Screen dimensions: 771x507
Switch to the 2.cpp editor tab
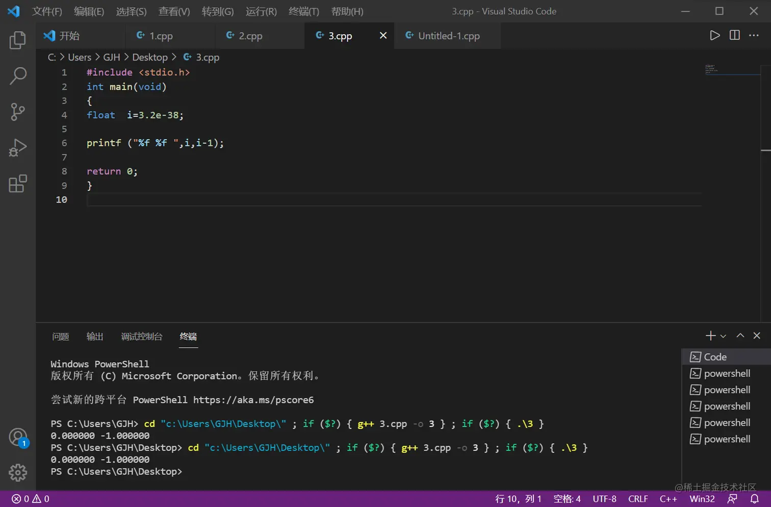coord(250,36)
